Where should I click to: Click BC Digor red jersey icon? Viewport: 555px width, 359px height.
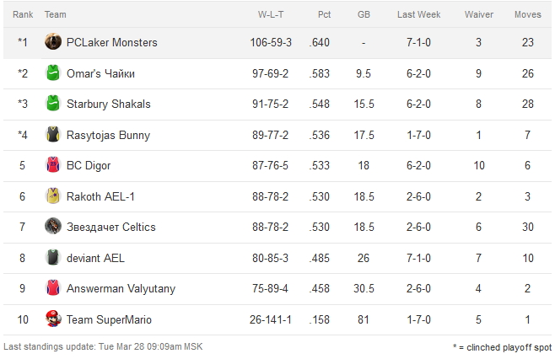[x=52, y=166]
